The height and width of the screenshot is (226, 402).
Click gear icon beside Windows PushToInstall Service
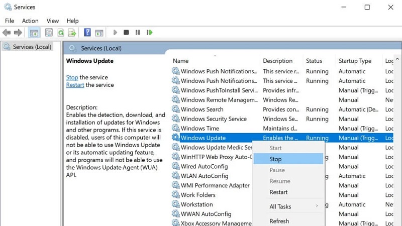[x=175, y=90]
